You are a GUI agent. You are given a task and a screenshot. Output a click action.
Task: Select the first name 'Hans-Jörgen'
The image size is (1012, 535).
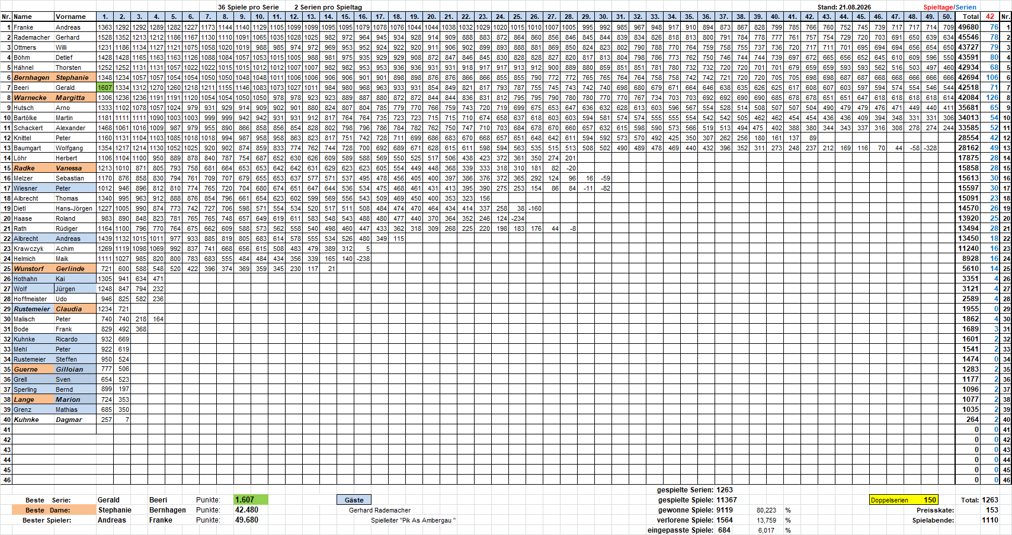pyautogui.click(x=75, y=208)
